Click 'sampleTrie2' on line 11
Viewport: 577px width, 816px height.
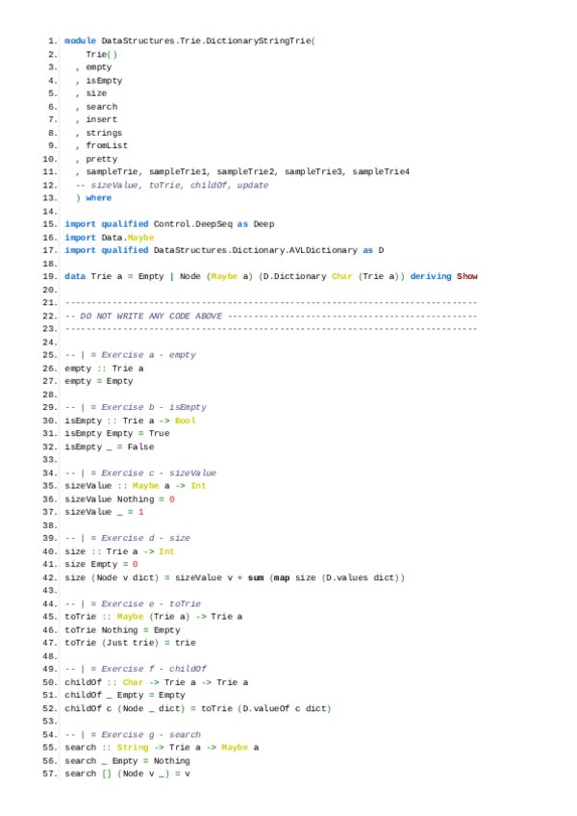[x=245, y=171]
